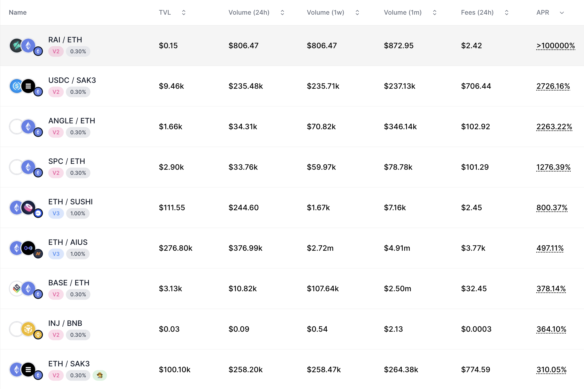Click the farmer emoji badge on ETH / SAK3
584x389 pixels.
[x=100, y=375]
